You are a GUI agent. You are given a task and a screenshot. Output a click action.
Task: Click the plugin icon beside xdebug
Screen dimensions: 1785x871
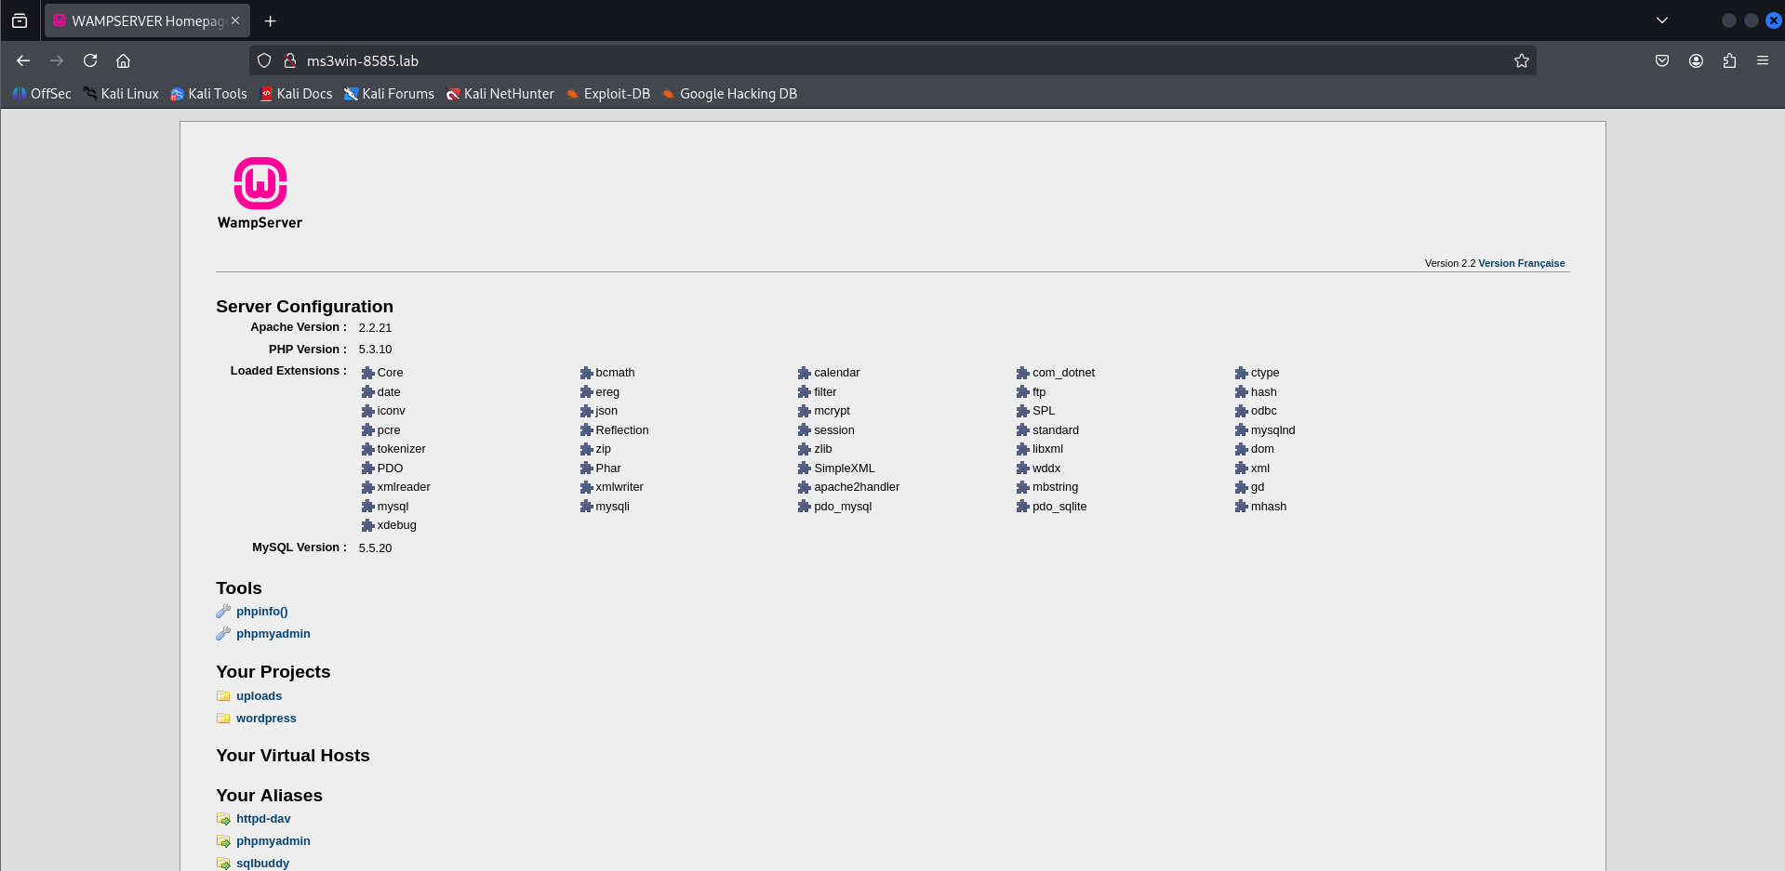coord(367,525)
